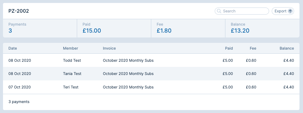
Task: Click the Export upload arrow icon
Action: point(290,11)
